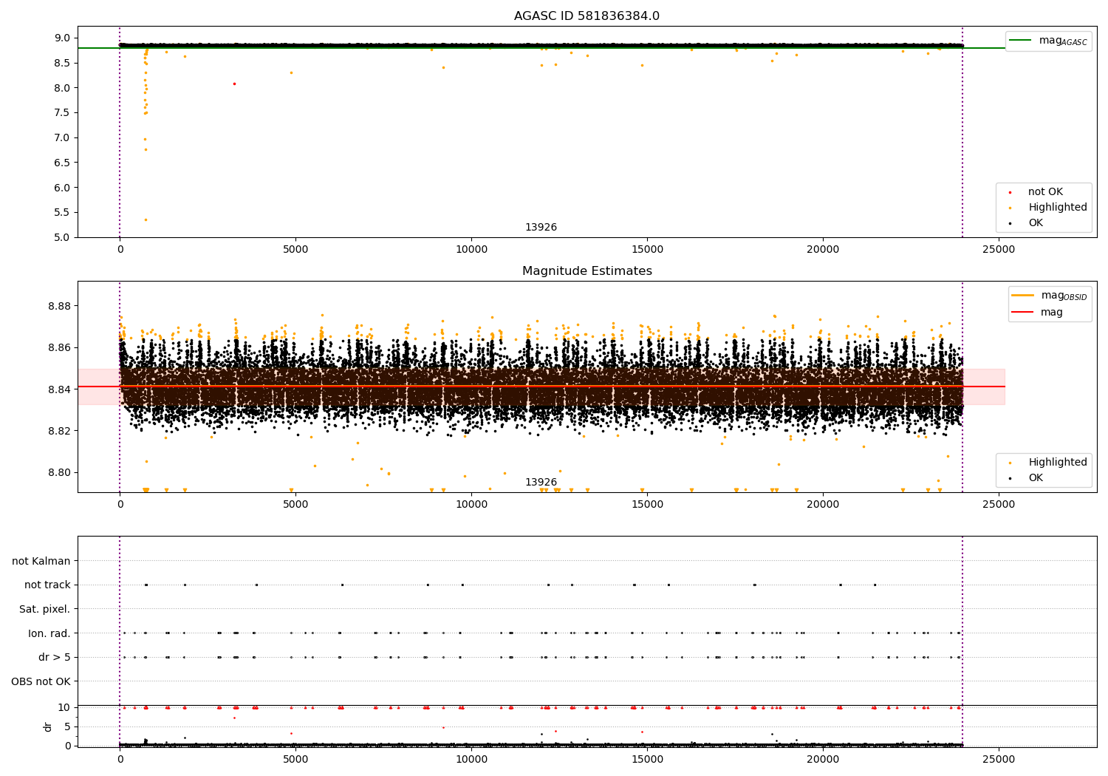Select the 'Magnitude Estimates' plot title
The height and width of the screenshot is (776, 1108).
coord(587,271)
